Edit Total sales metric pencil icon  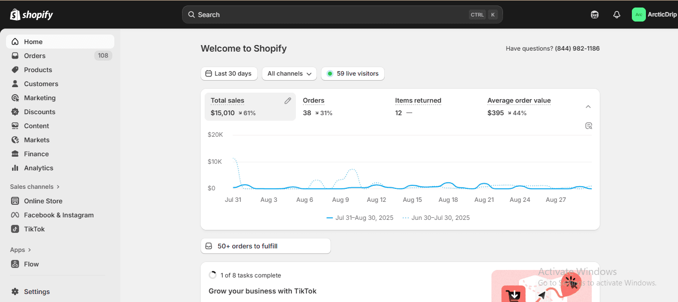point(288,101)
